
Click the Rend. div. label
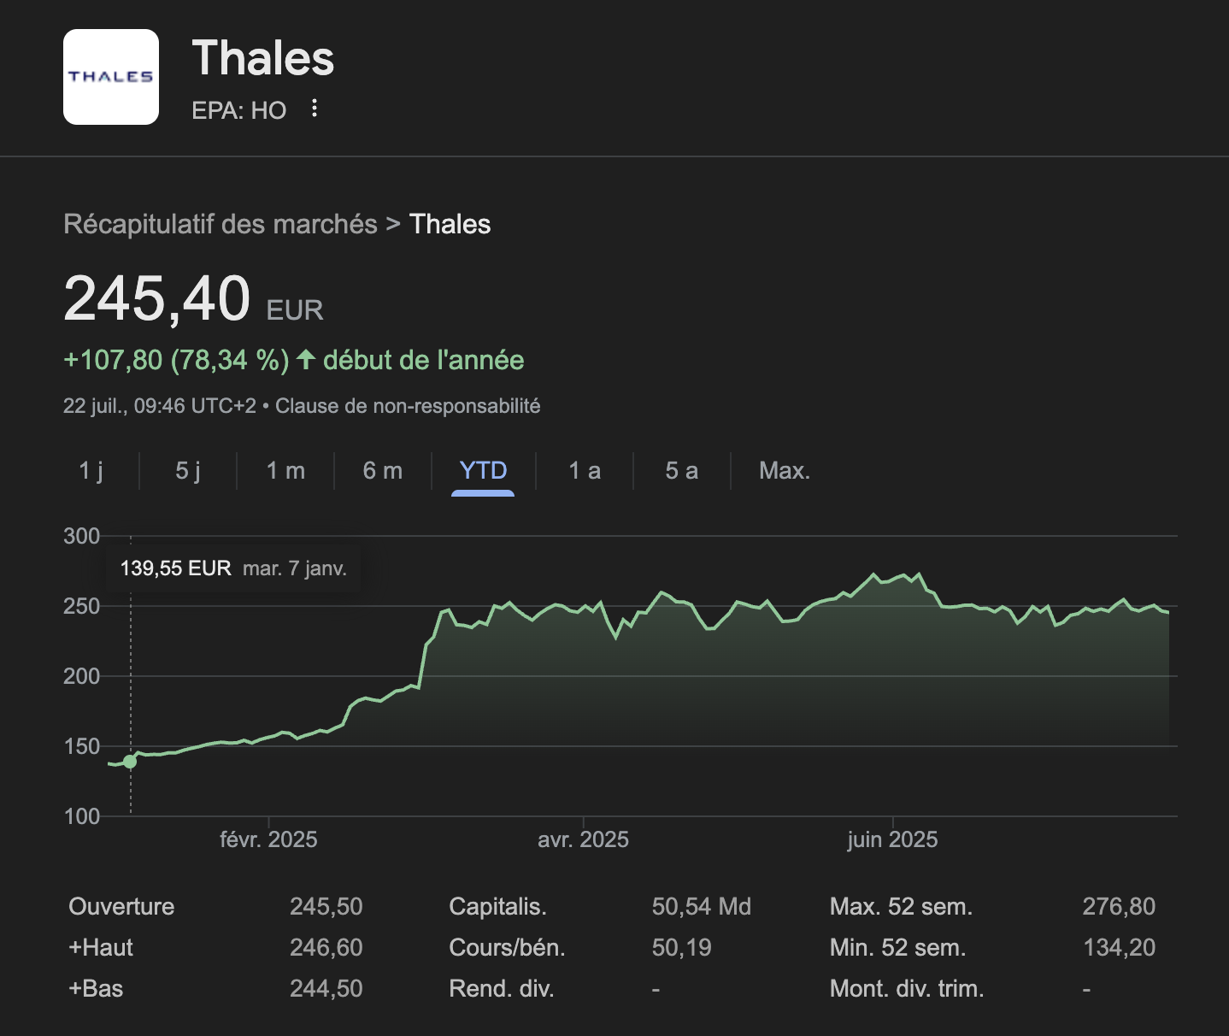tap(502, 988)
